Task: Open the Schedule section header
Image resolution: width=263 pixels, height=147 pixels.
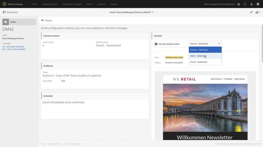Action: 95,96
